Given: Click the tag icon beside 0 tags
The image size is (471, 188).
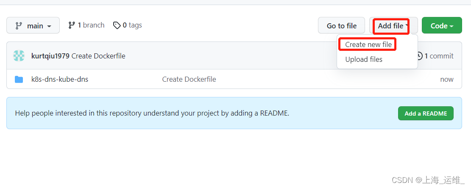Looking at the screenshot, I should click(x=117, y=25).
